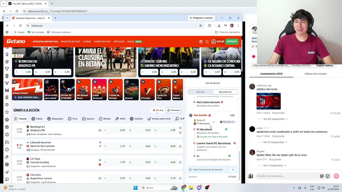Image resolution: width=342 pixels, height=192 pixels.
Task: Show the Abiertas bets
Action: (x=200, y=92)
